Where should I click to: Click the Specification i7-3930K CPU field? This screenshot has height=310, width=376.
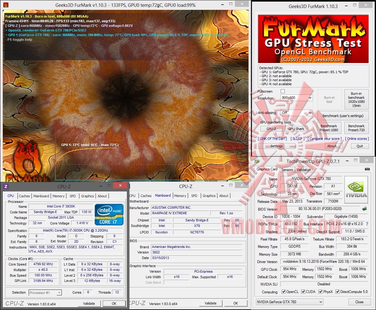click(x=76, y=230)
